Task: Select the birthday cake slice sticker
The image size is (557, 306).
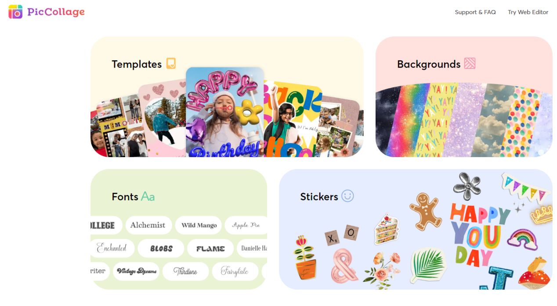Action: coord(386,229)
